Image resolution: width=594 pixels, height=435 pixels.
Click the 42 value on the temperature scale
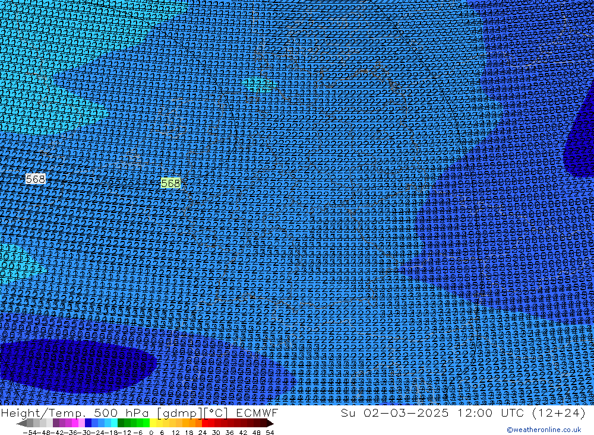243,433
